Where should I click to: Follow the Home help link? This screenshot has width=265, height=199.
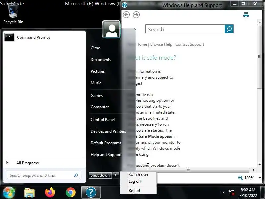[x=142, y=44]
